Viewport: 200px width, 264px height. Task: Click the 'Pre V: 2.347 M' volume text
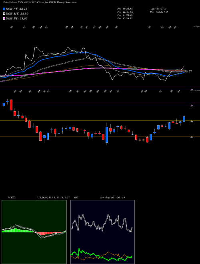(x=159, y=12)
